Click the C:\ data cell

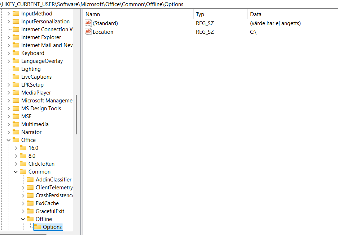[253, 32]
